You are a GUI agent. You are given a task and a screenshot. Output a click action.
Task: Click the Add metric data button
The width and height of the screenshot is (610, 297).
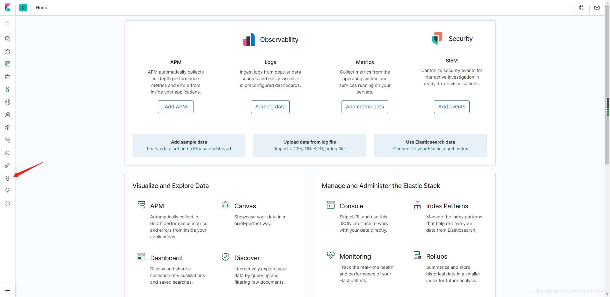point(365,107)
